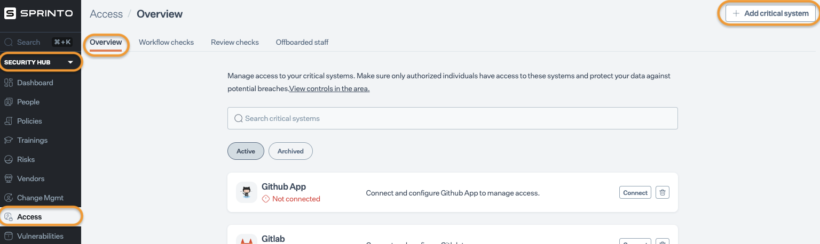
Task: Open the sidebar Search box
Action: click(41, 42)
